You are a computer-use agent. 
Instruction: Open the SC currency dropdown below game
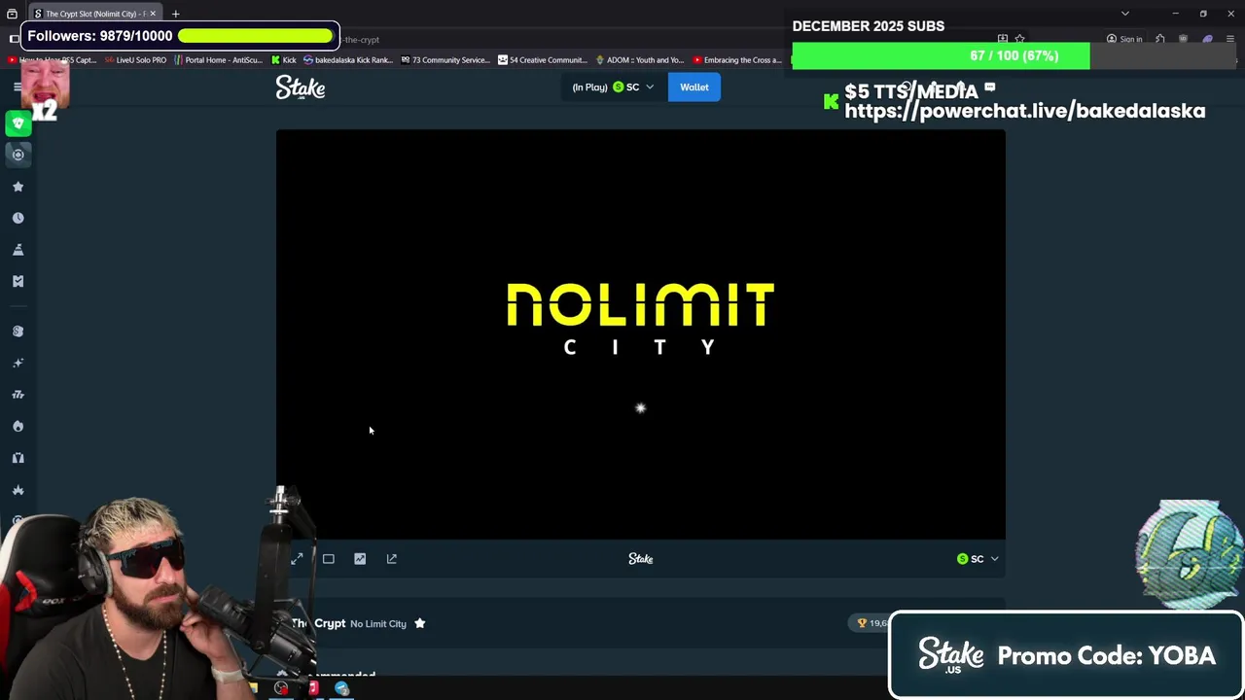978,559
